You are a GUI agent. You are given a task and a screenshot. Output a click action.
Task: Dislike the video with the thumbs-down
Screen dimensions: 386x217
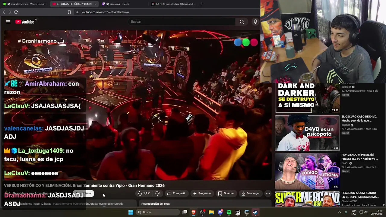point(157,193)
